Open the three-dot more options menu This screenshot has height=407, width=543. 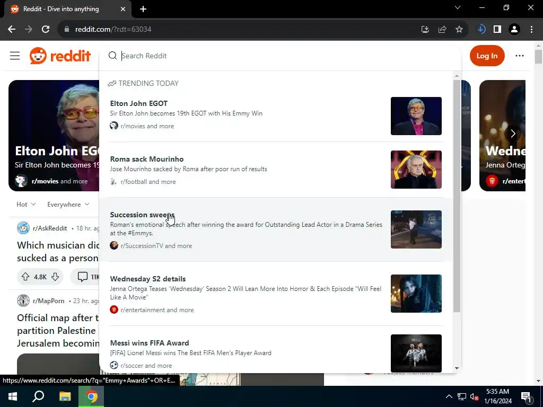520,56
